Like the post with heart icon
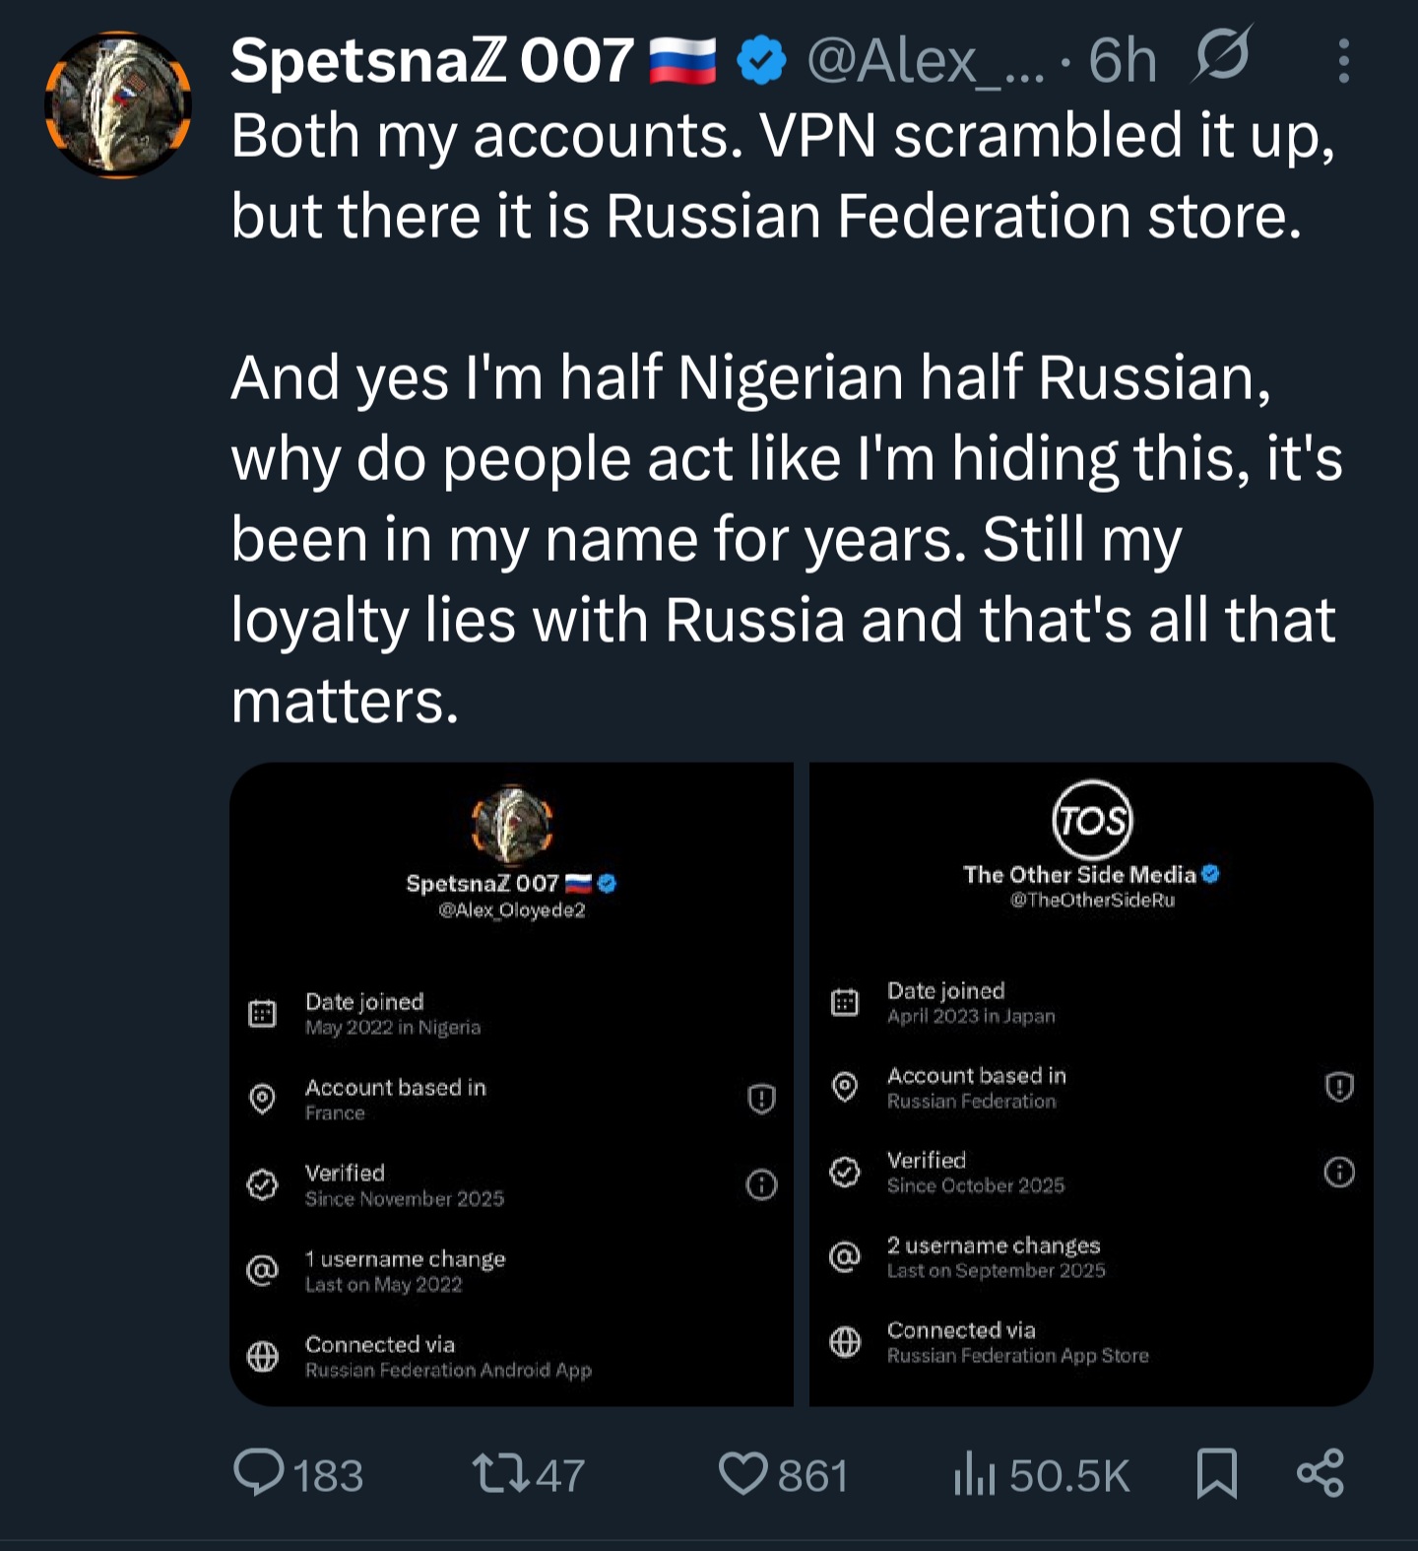Image resolution: width=1418 pixels, height=1551 pixels. coord(742,1474)
